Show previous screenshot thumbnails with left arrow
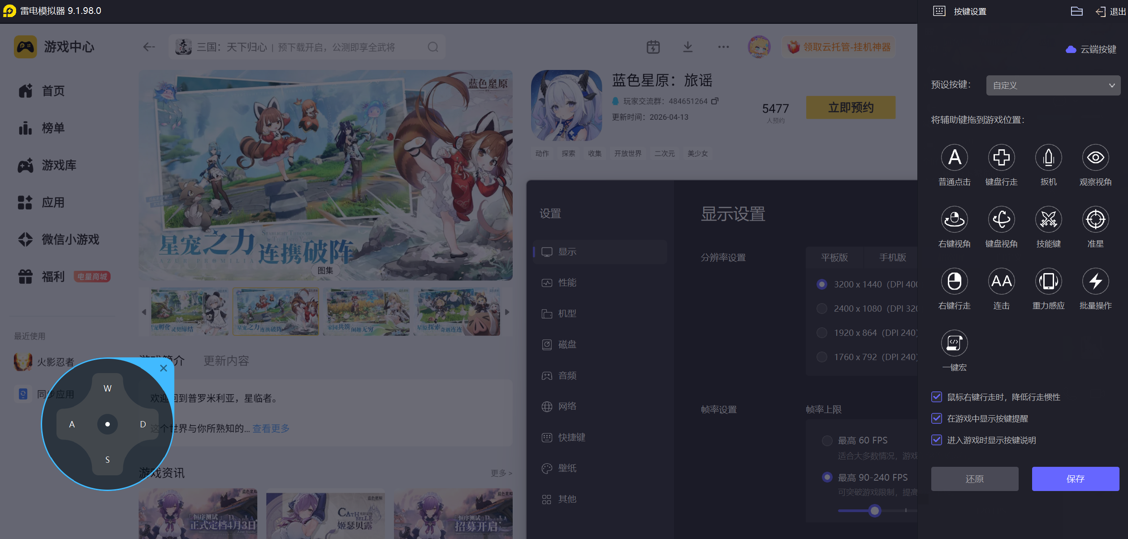This screenshot has width=1128, height=539. pos(144,312)
